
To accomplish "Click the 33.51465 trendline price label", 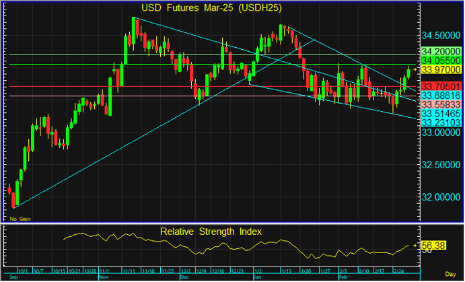I will click(x=440, y=114).
